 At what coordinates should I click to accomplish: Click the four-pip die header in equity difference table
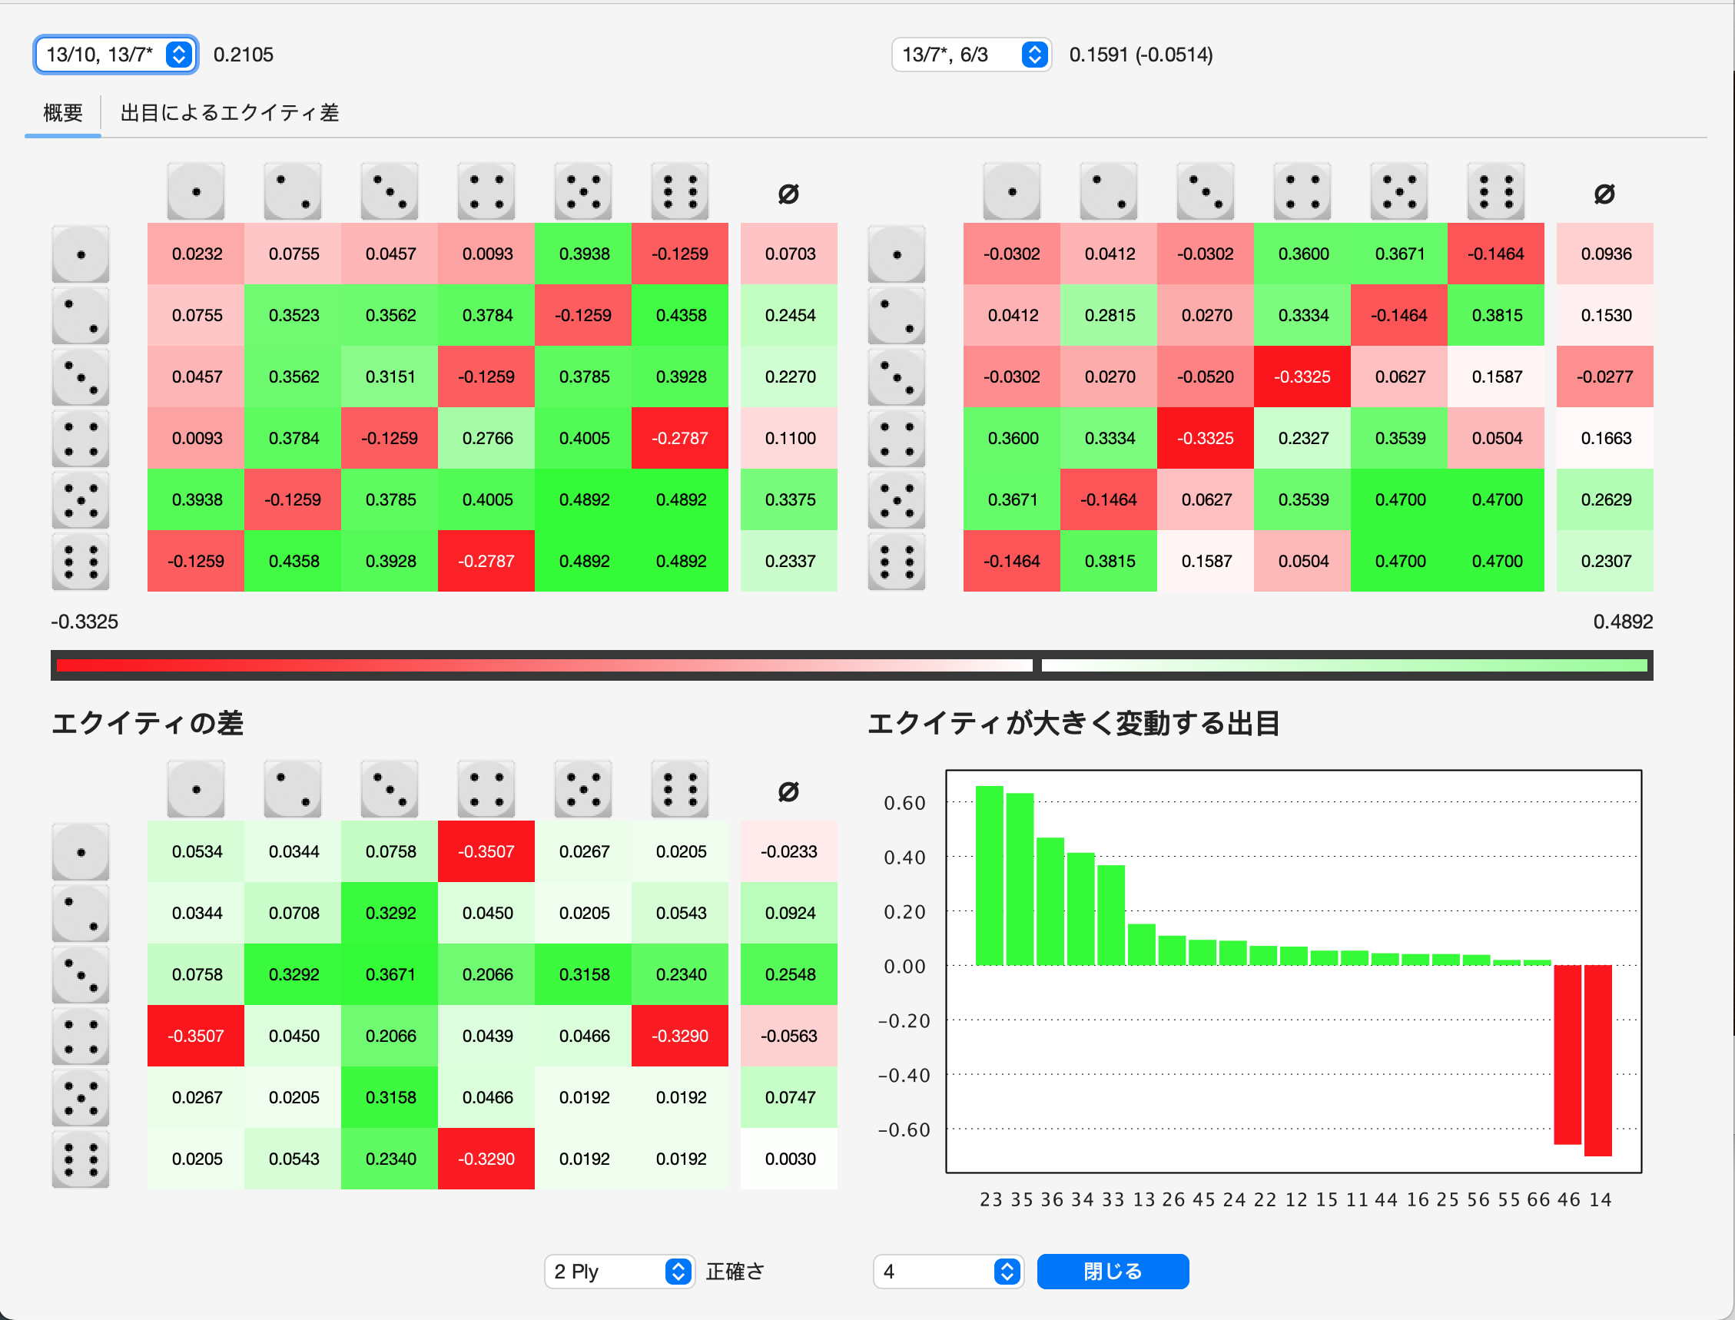[486, 790]
